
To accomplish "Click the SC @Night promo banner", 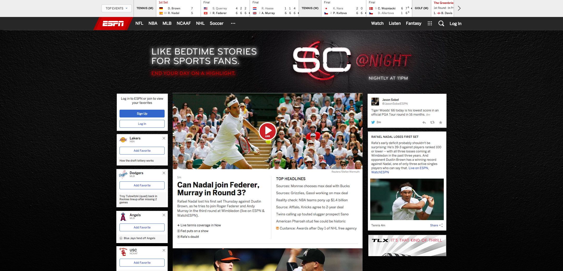I will (281, 62).
